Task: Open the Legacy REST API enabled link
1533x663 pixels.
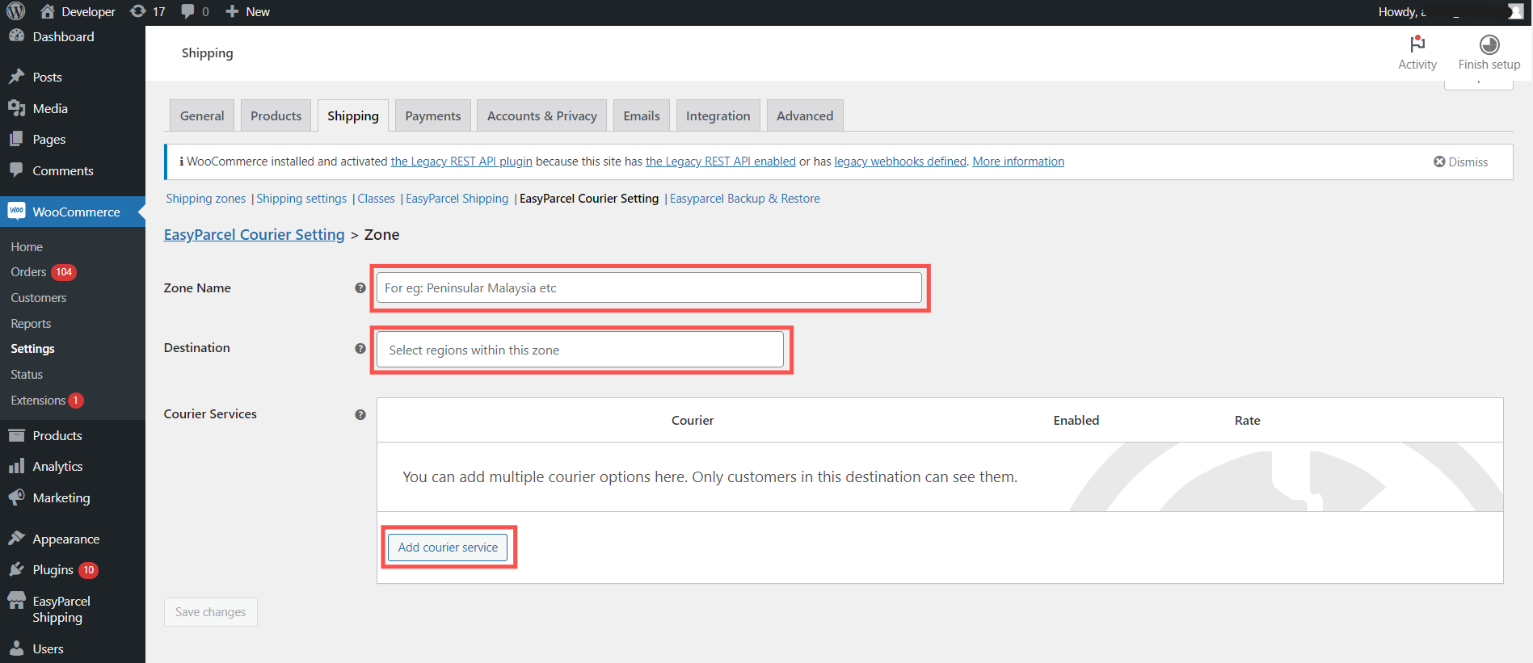Action: [721, 162]
